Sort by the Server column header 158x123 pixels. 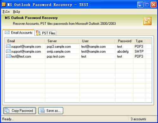tap(62, 41)
